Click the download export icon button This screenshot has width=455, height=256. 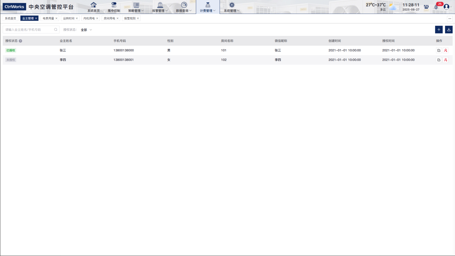449,29
